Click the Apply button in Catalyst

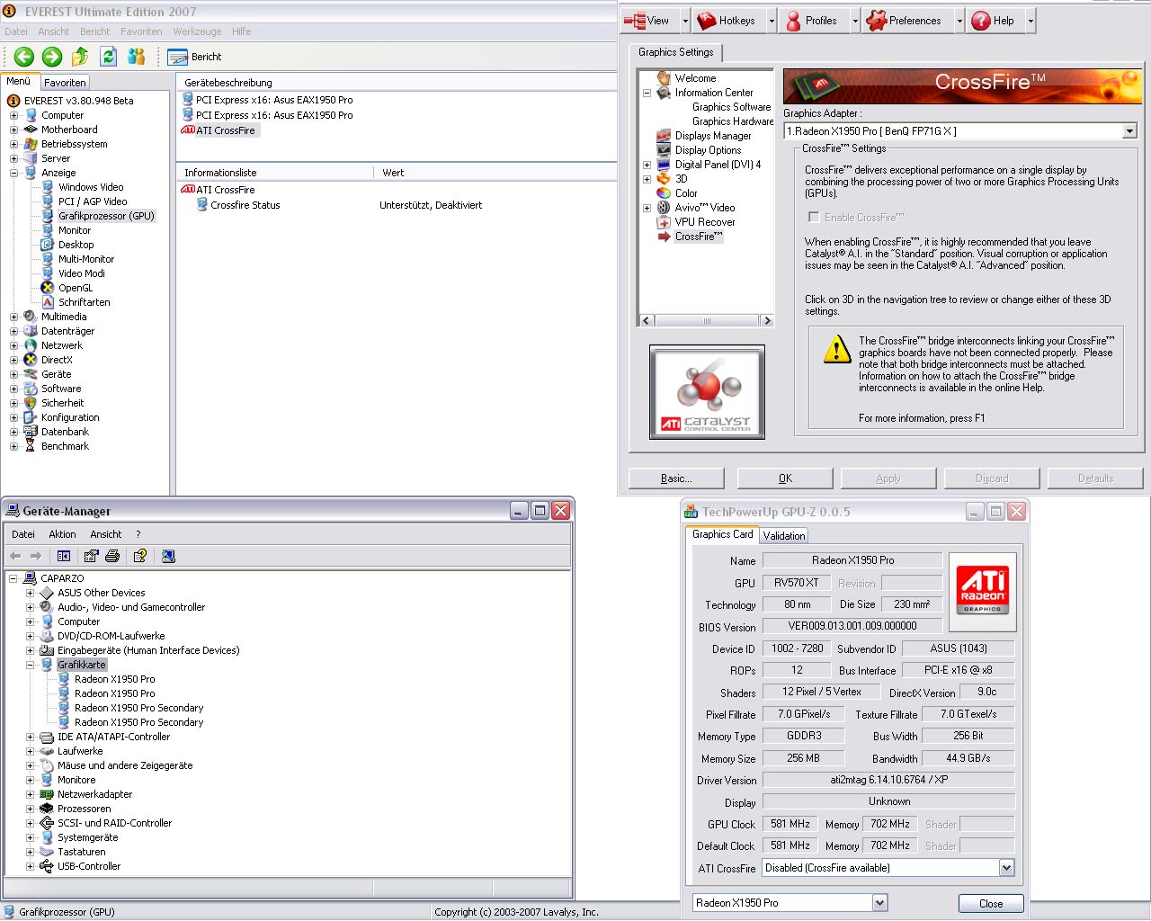[x=888, y=478]
